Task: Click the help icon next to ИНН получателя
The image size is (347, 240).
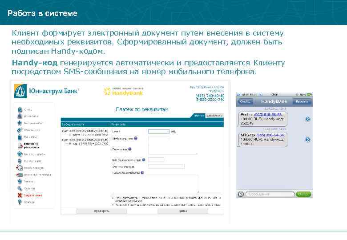Action: point(136,138)
